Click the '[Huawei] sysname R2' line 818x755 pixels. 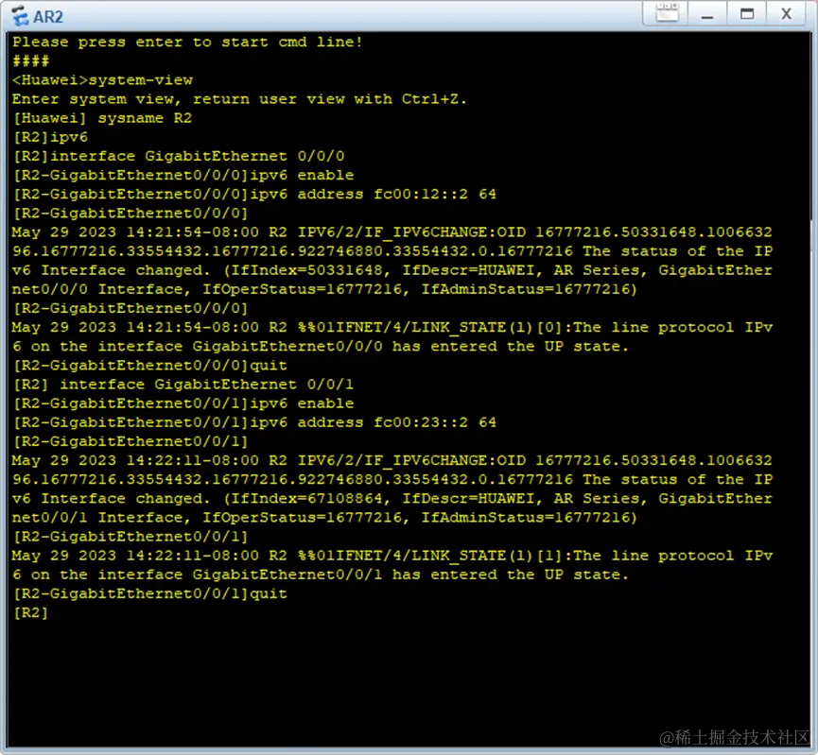point(102,118)
